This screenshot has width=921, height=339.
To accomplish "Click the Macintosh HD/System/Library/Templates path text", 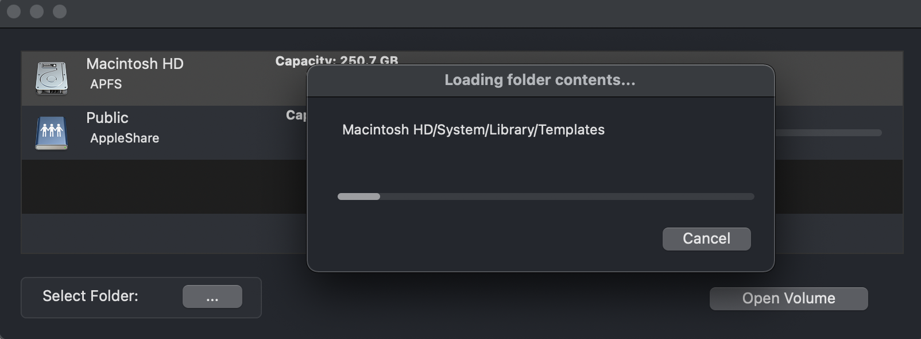I will coord(473,130).
